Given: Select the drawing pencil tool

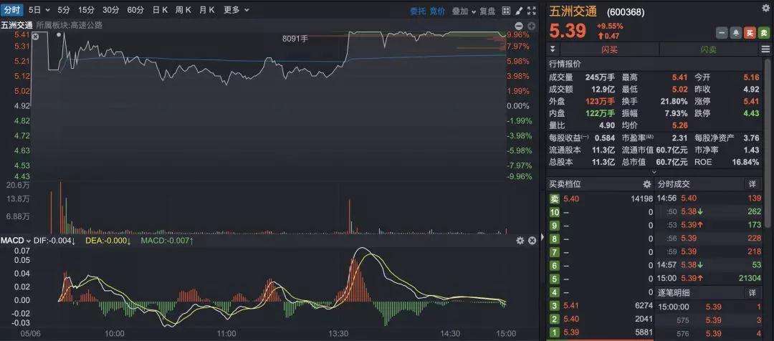Looking at the screenshot, I should pos(519,10).
